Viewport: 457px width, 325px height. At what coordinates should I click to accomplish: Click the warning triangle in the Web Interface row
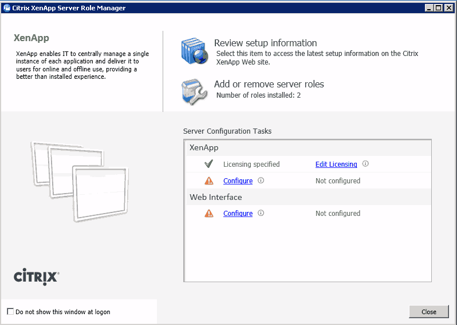209,214
